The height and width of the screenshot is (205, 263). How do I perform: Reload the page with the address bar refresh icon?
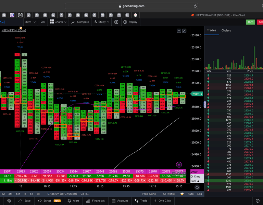195,6
